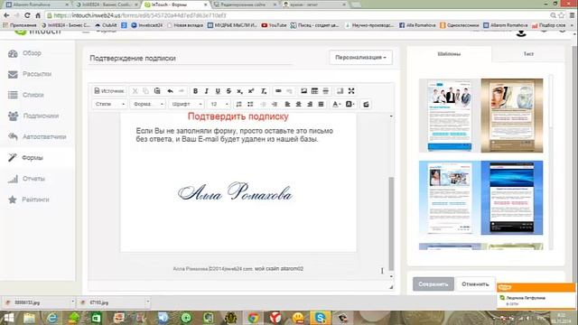The width and height of the screenshot is (578, 325).
Task: Click the Copy icon in editor toolbar
Action: pyautogui.click(x=145, y=91)
